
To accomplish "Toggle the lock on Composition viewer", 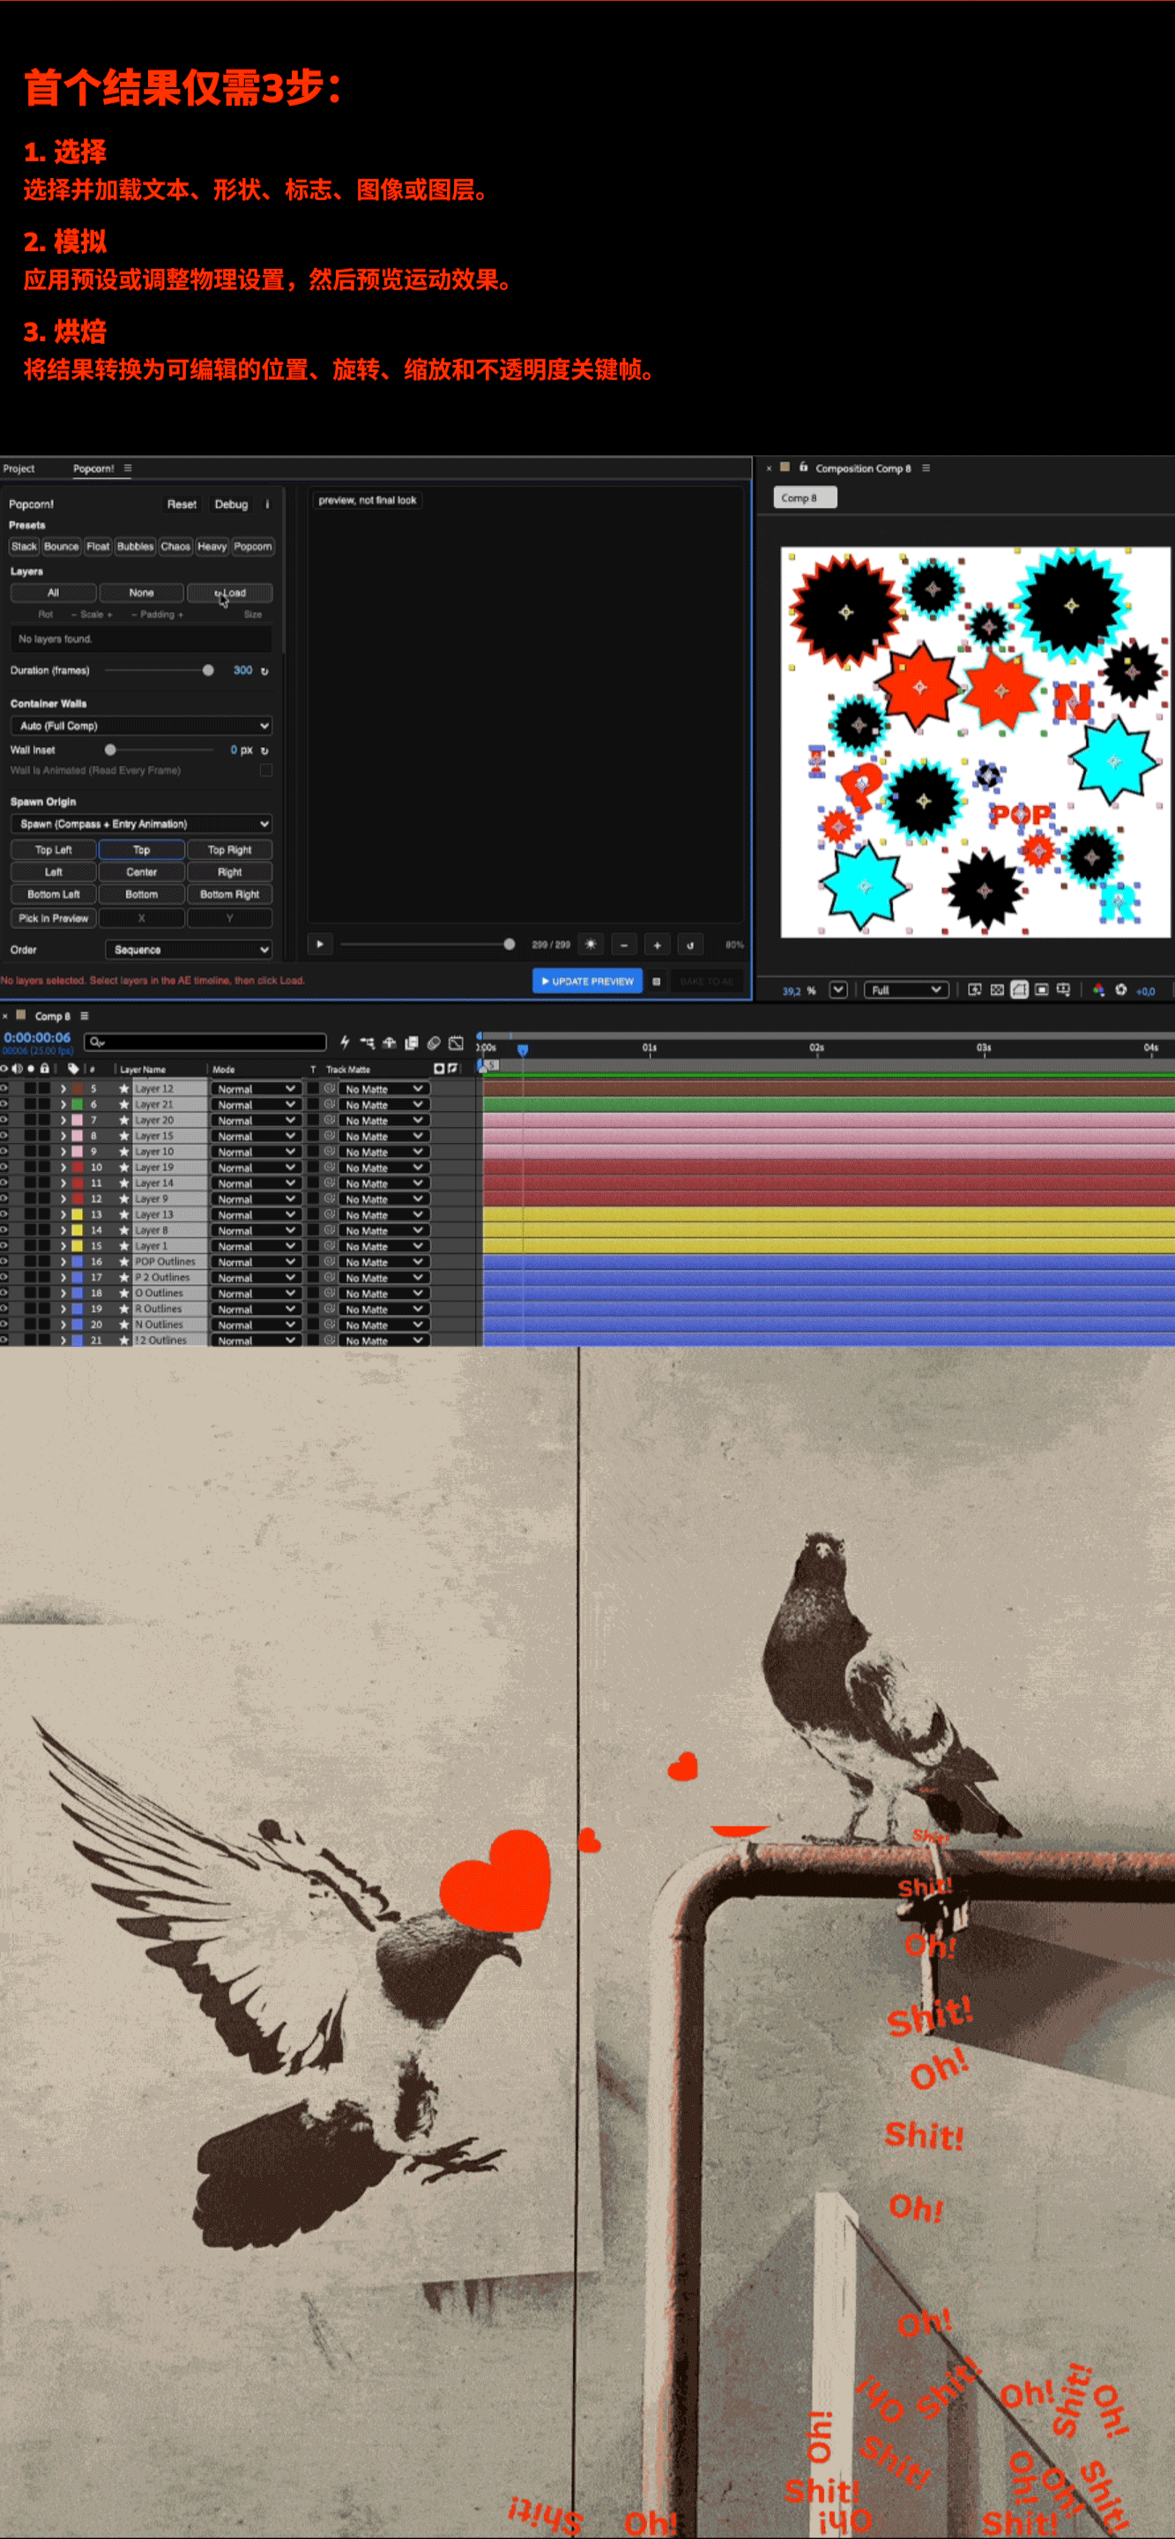I will [x=804, y=467].
